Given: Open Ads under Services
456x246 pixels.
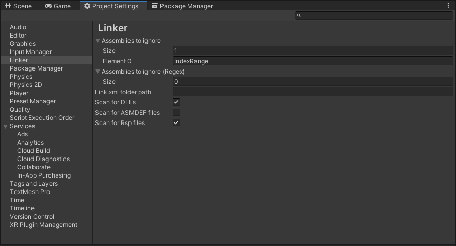Looking at the screenshot, I should click(x=22, y=134).
